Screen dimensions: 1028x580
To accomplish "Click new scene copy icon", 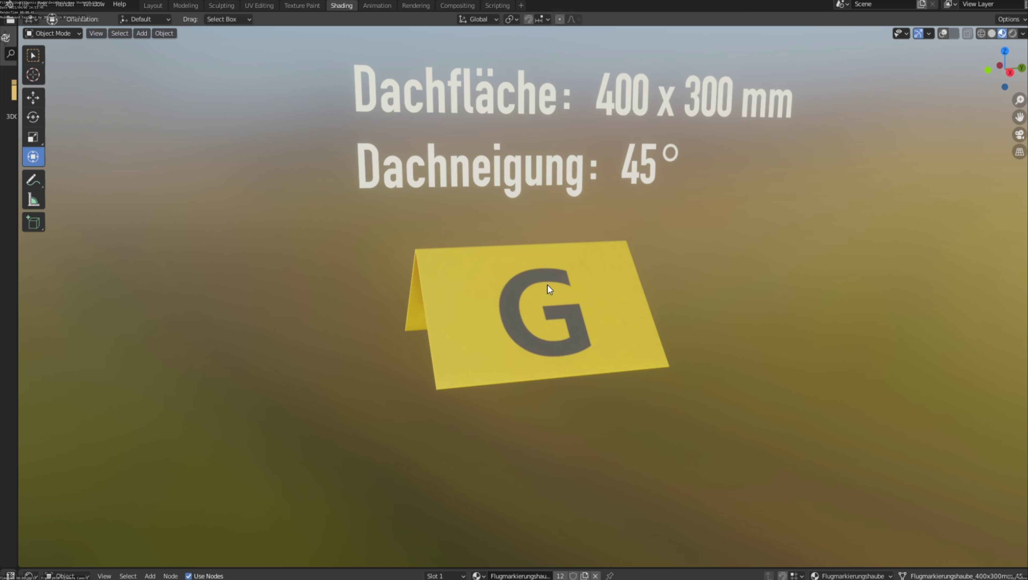I will [x=921, y=4].
